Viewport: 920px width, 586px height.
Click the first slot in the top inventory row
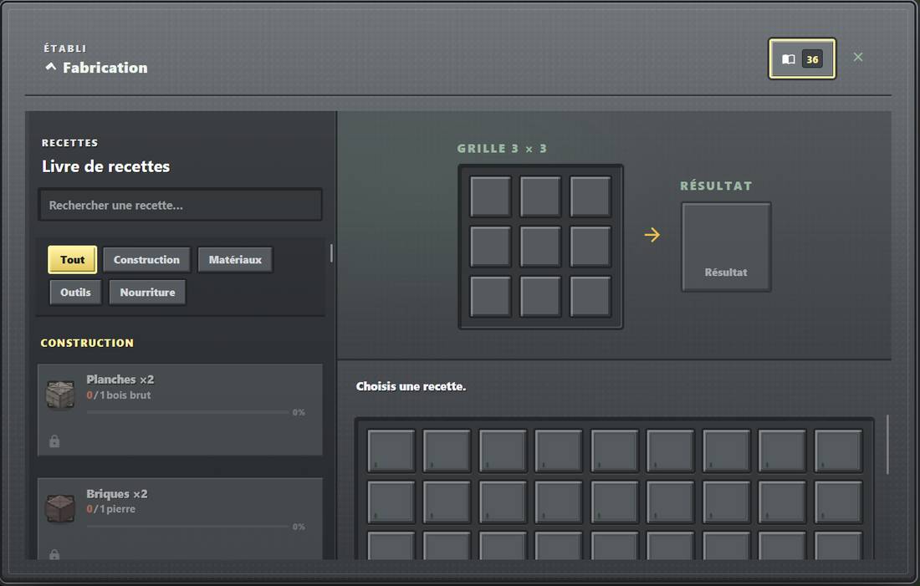[x=391, y=451]
